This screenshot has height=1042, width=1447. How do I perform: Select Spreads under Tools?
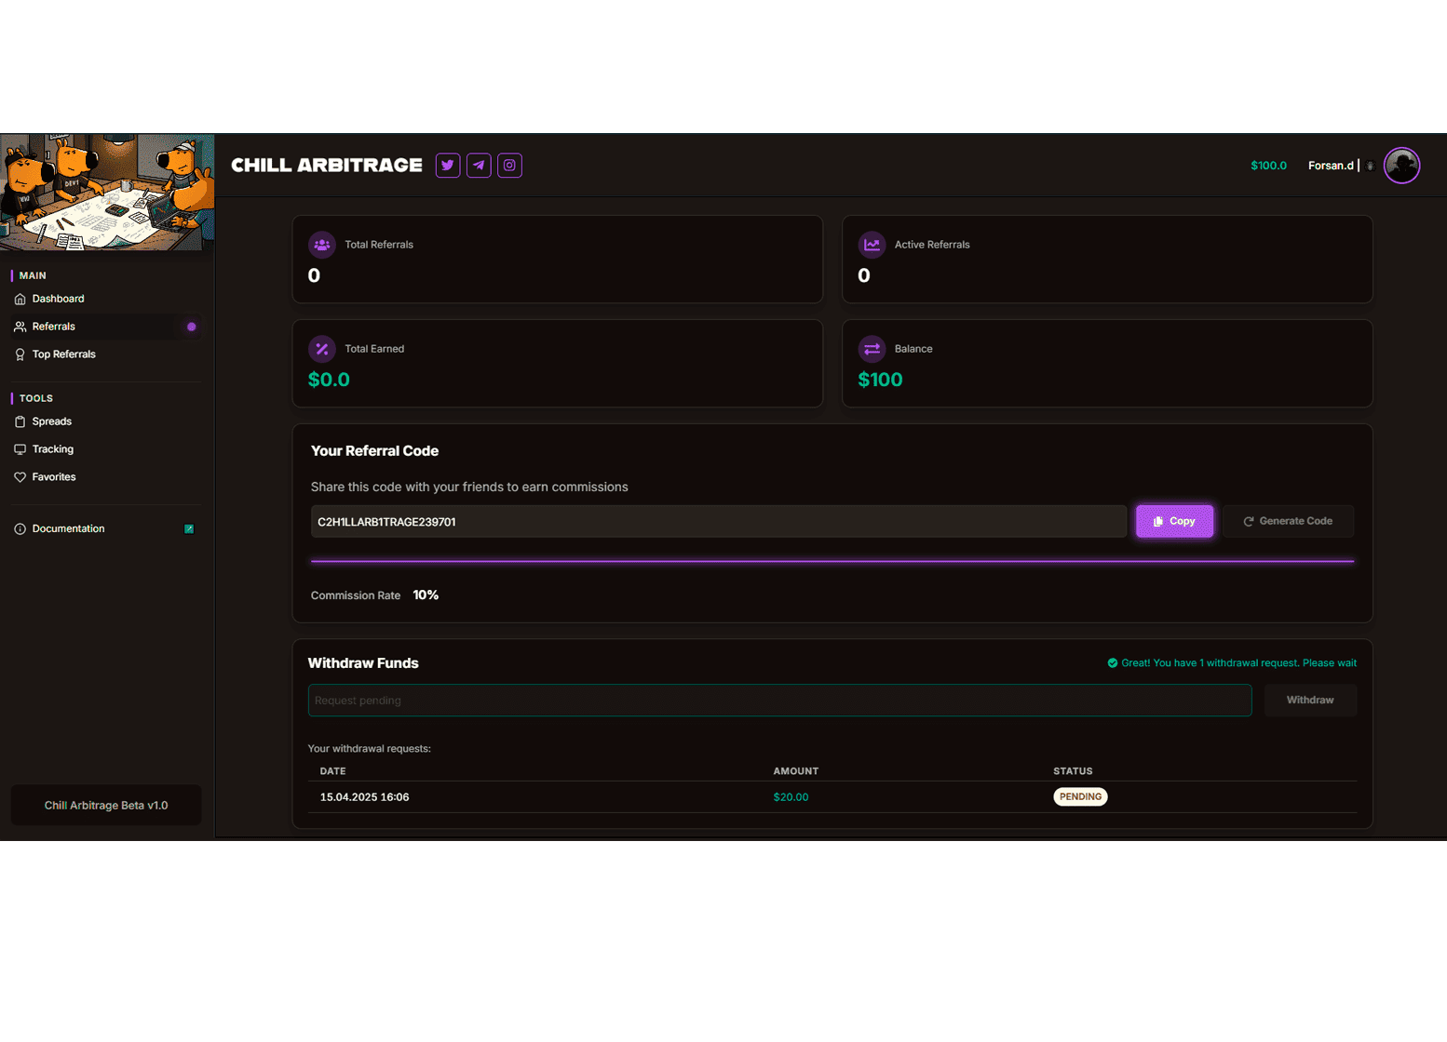(51, 421)
